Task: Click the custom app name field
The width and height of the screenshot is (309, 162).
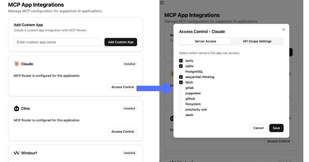Action: click(x=57, y=42)
